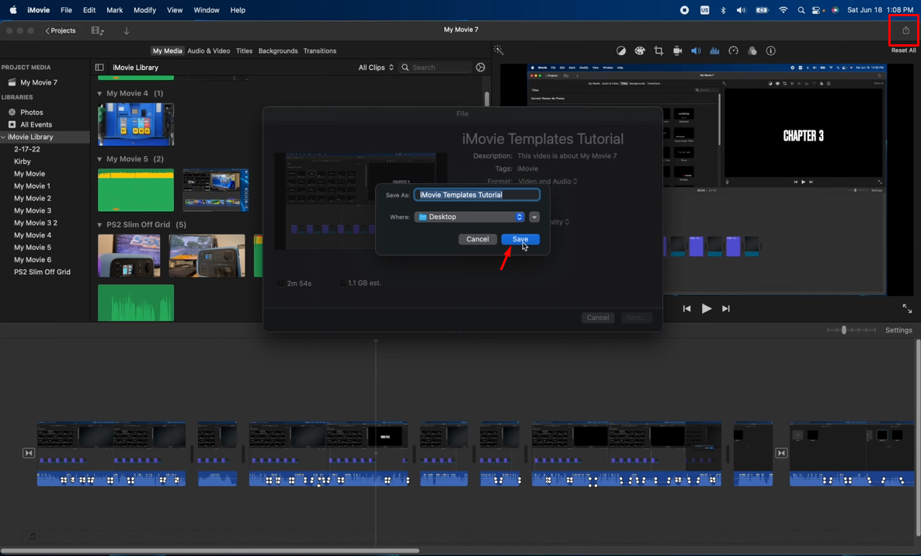Click the Bluetooth menu bar icon
This screenshot has height=556, width=921.
coord(723,10)
